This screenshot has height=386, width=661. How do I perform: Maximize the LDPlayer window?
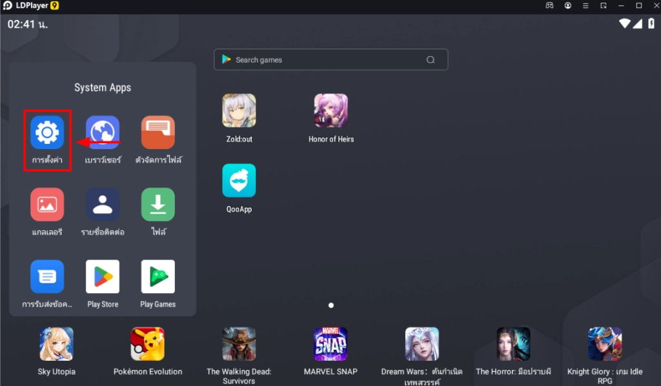point(638,5)
